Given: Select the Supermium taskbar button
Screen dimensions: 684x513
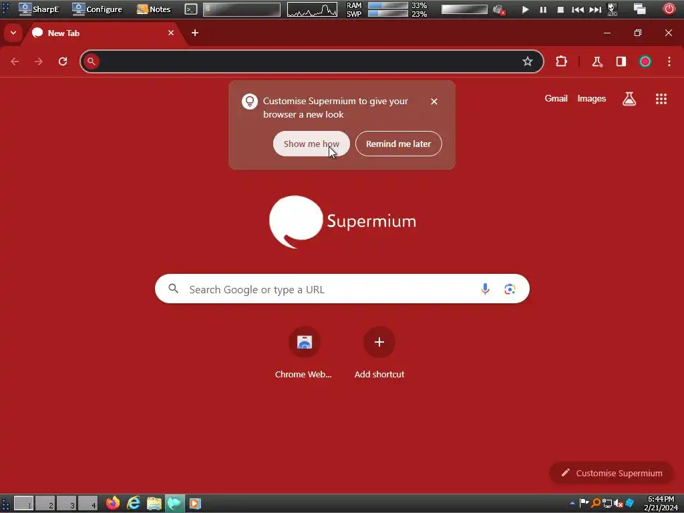Looking at the screenshot, I should (x=174, y=503).
